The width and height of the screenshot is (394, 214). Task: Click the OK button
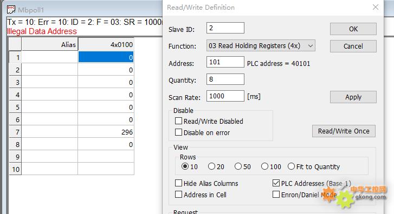tap(353, 29)
